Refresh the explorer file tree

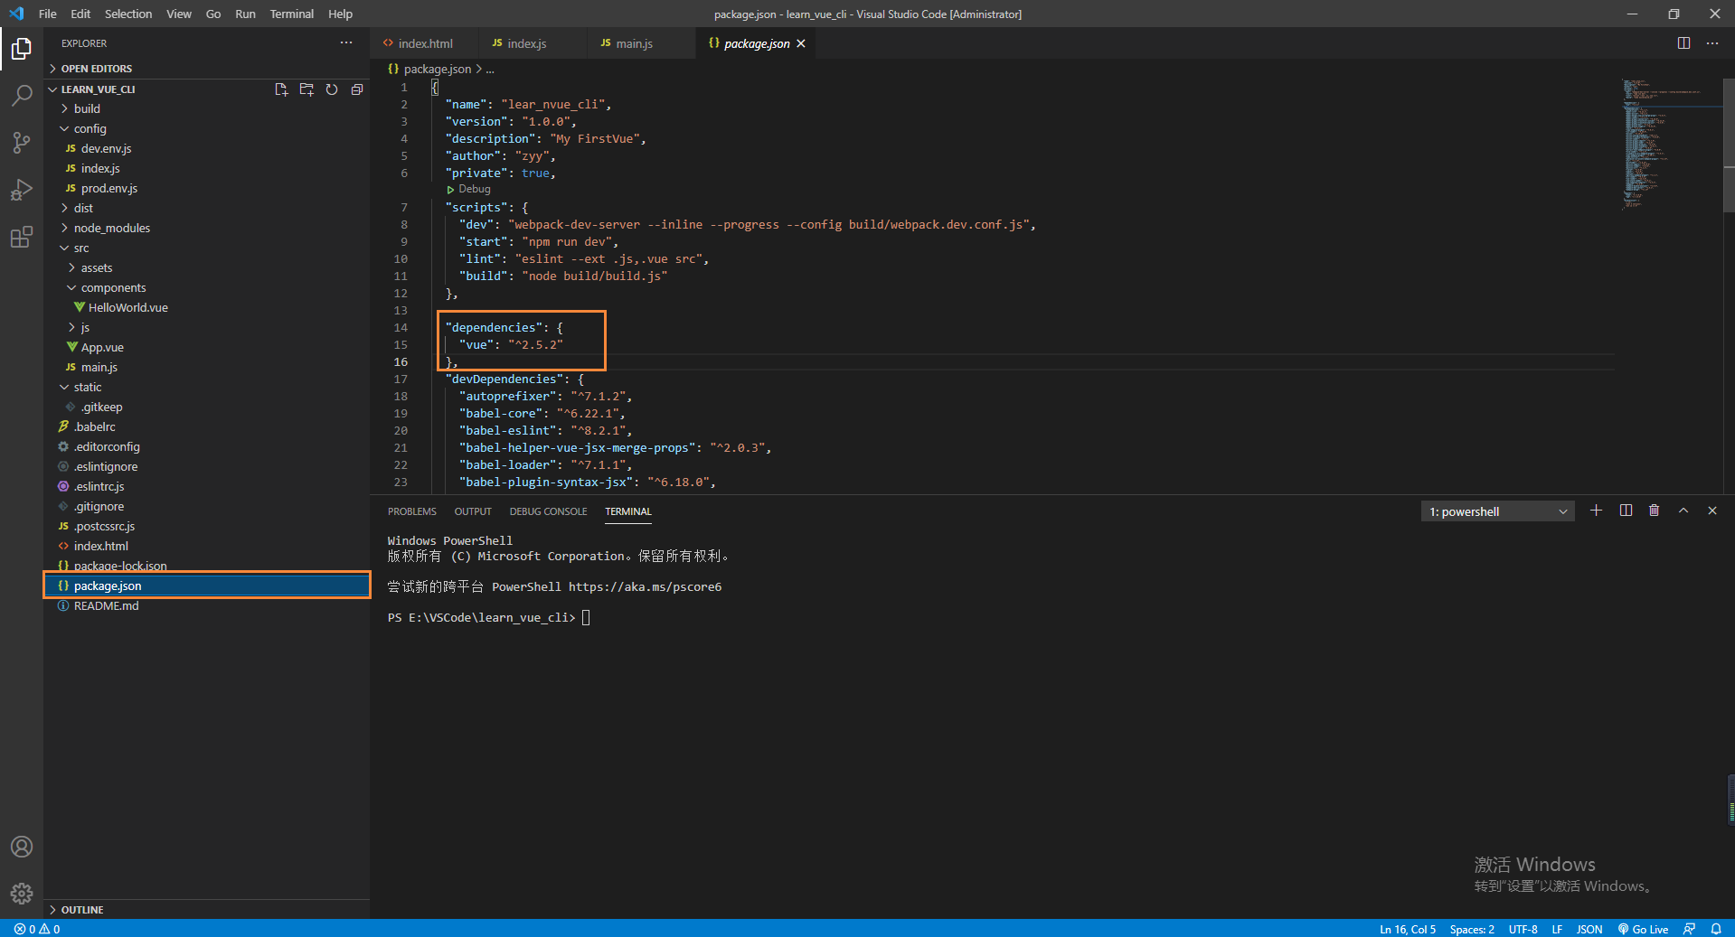point(332,89)
